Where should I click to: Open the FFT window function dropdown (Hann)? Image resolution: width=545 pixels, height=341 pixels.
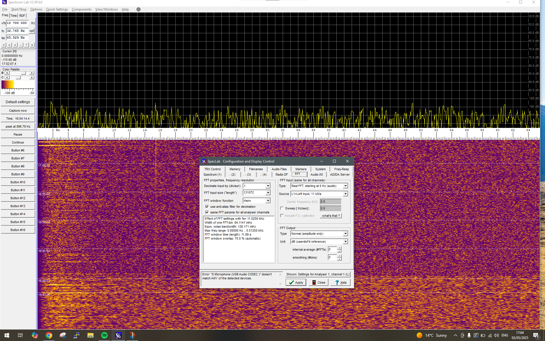(268, 201)
